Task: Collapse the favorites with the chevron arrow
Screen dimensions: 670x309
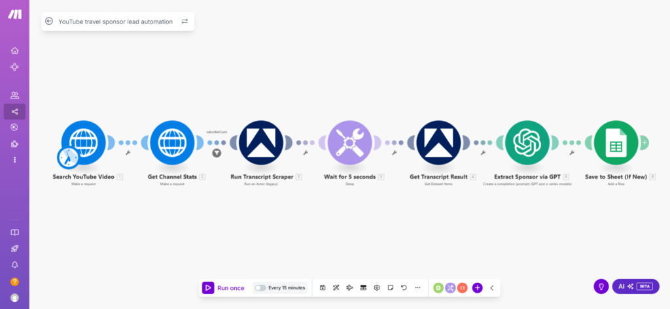Action: pyautogui.click(x=492, y=287)
